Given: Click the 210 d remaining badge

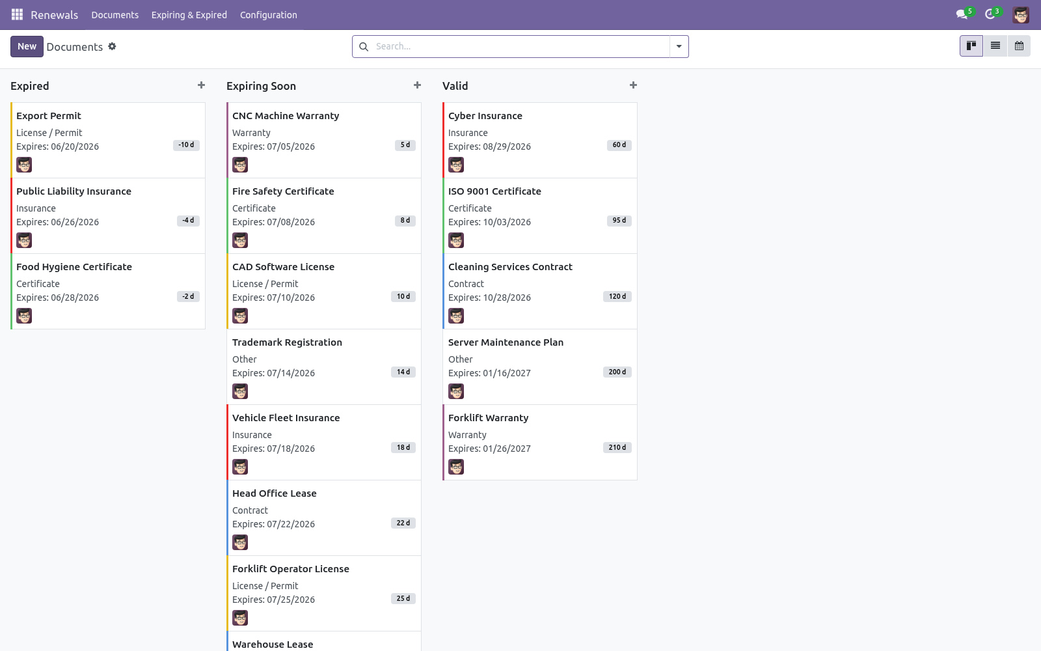Looking at the screenshot, I should [x=617, y=447].
